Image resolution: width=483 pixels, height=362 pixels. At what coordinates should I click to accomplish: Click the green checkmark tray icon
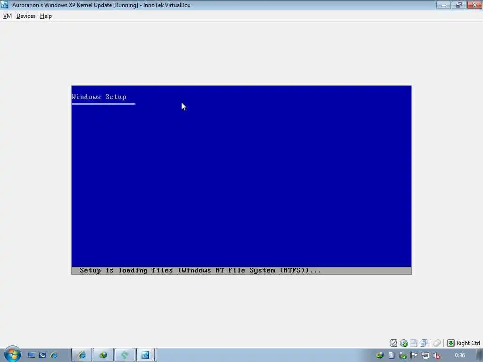(403, 355)
